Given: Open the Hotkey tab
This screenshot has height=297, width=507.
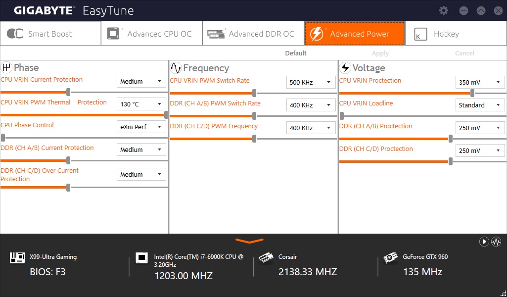Looking at the screenshot, I should tap(456, 34).
